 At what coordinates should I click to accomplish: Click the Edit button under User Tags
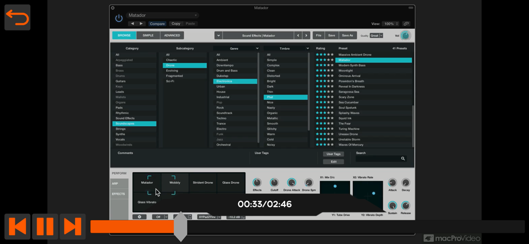click(x=333, y=162)
